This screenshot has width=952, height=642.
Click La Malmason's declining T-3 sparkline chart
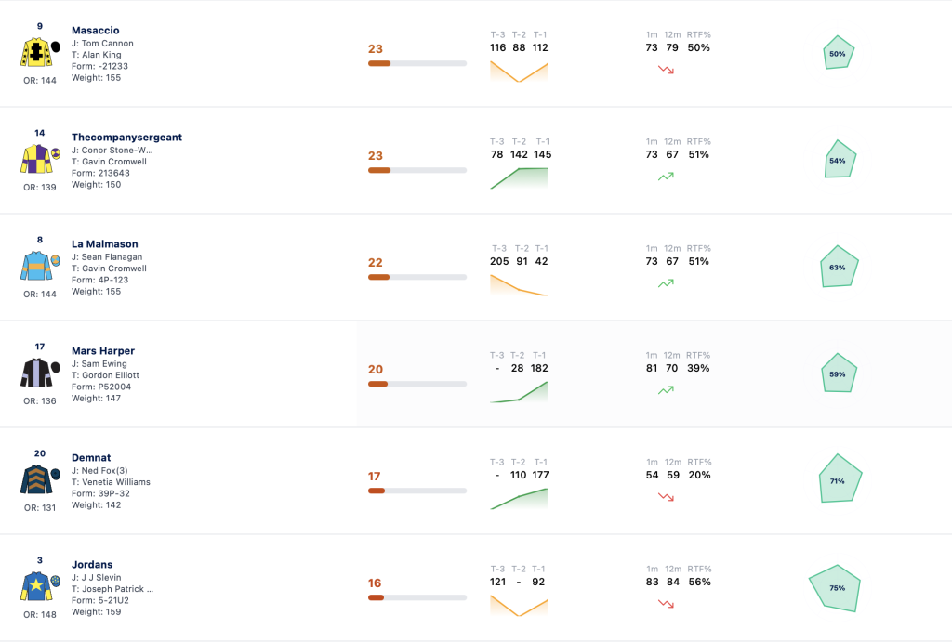(x=519, y=284)
